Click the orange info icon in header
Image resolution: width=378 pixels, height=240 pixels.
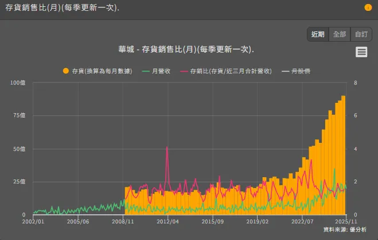tap(368, 7)
